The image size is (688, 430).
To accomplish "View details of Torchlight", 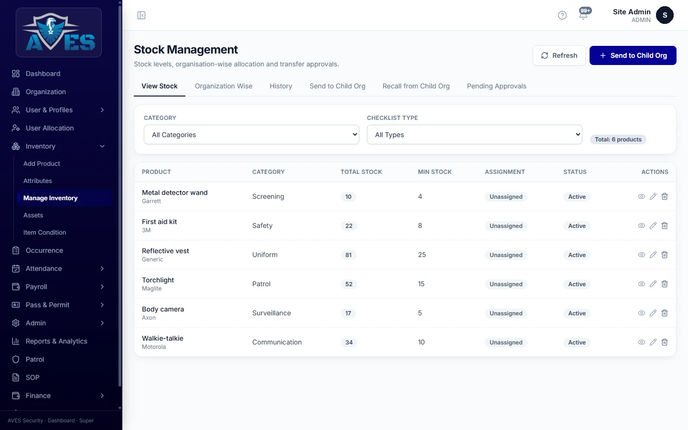I will point(642,284).
